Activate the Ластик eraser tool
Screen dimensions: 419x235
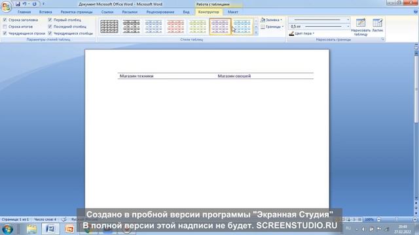pos(377,25)
